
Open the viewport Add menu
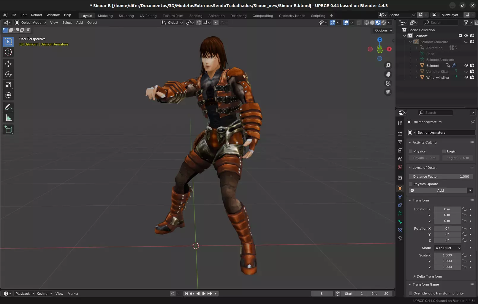pyautogui.click(x=79, y=23)
